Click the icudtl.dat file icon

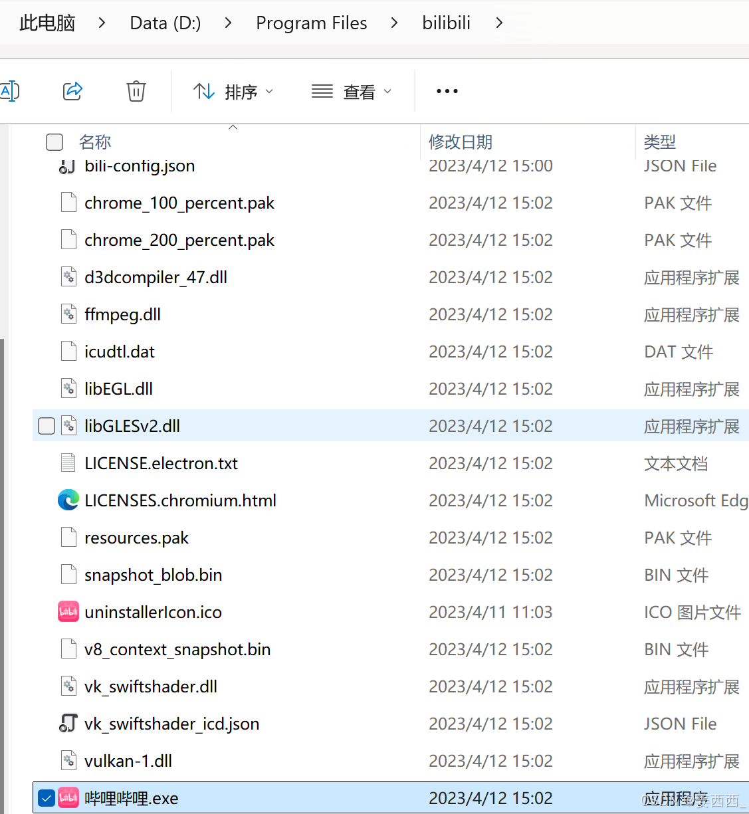[68, 352]
